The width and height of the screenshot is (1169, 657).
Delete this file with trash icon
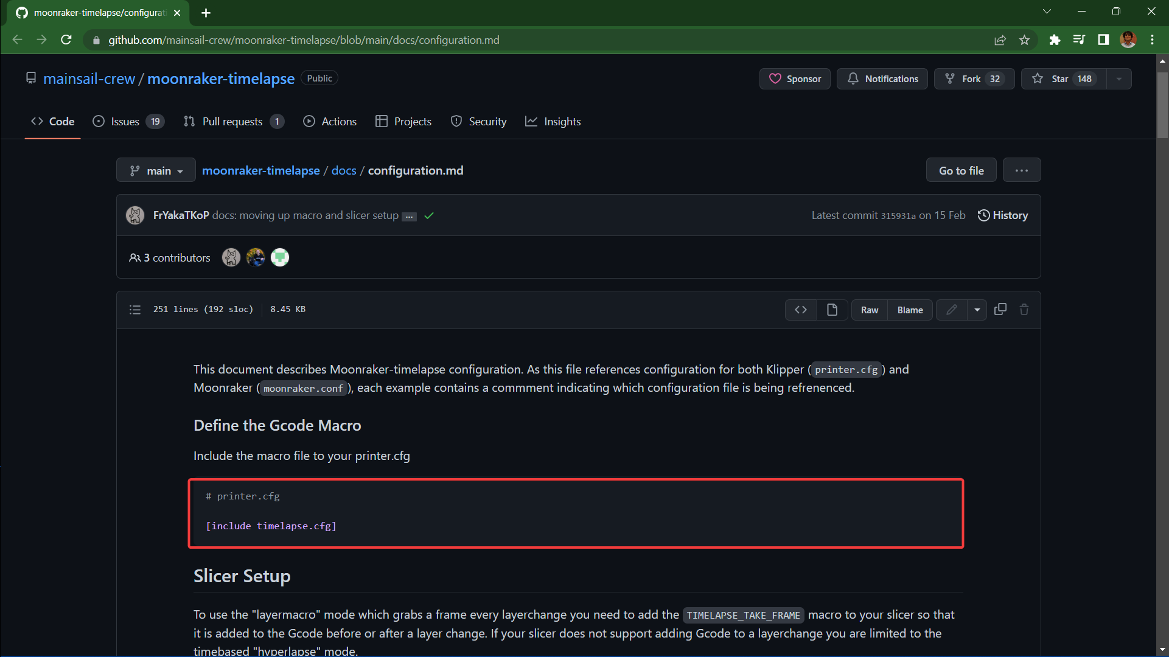(x=1024, y=310)
